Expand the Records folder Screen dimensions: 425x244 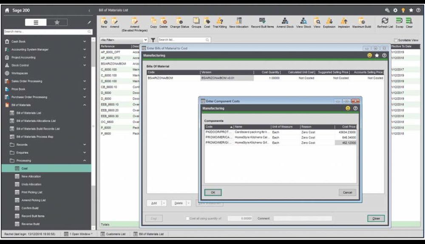pos(85,145)
